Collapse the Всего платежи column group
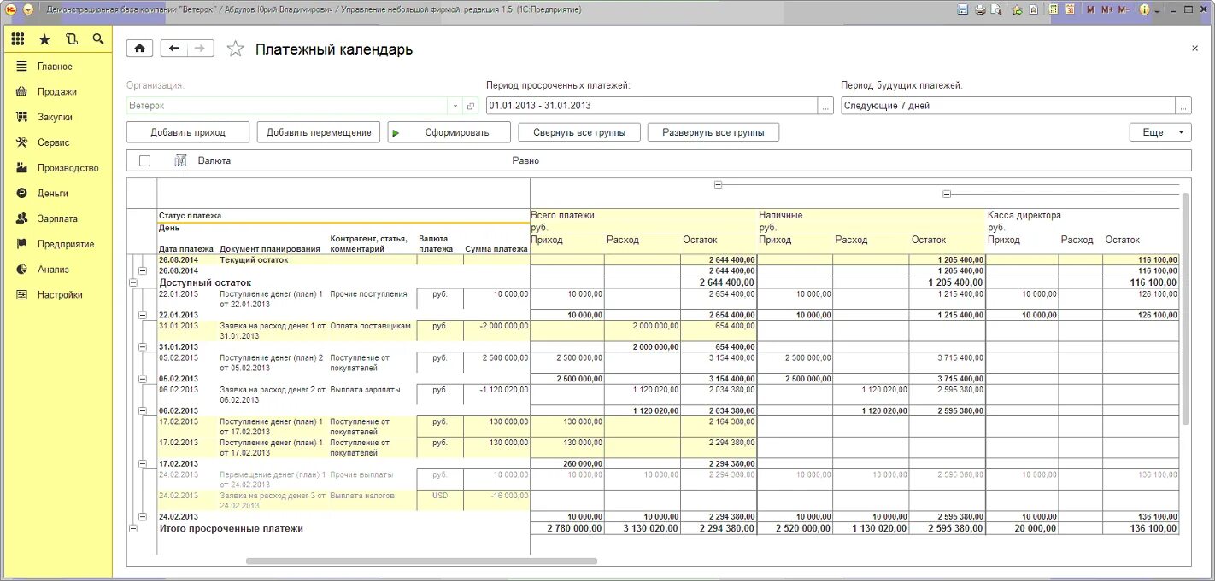This screenshot has height=581, width=1215. [x=718, y=184]
